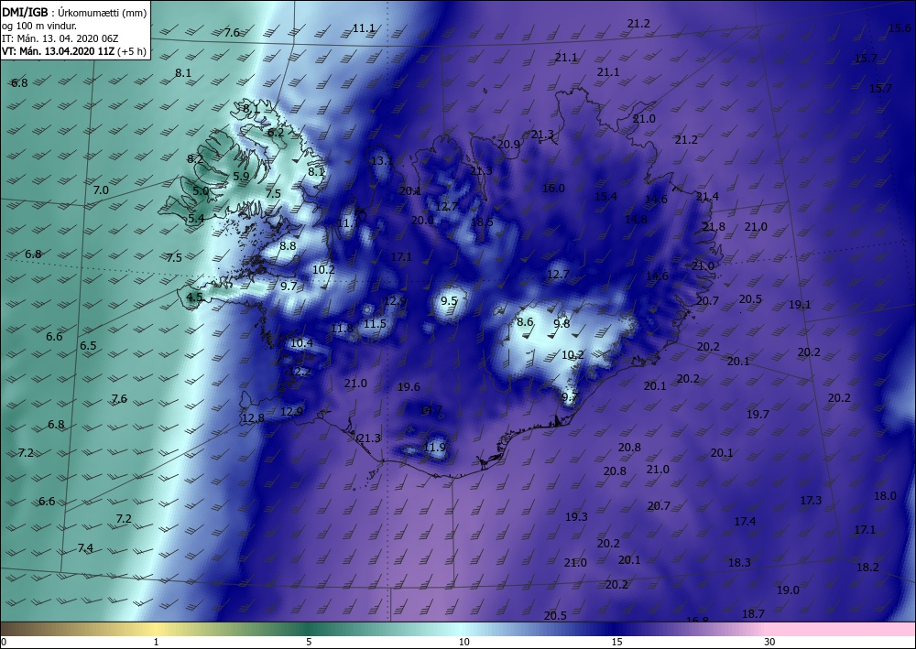Click the 11.8 map value
This screenshot has width=916, height=649.
click(343, 328)
